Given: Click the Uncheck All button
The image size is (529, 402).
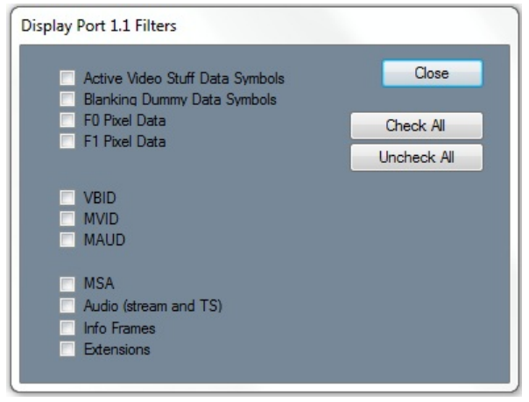Looking at the screenshot, I should pos(416,158).
